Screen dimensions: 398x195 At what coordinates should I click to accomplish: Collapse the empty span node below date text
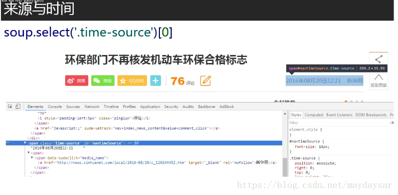29,153
